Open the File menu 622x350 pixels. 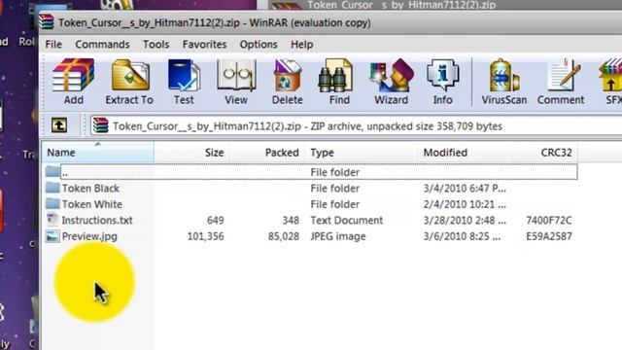pyautogui.click(x=53, y=44)
